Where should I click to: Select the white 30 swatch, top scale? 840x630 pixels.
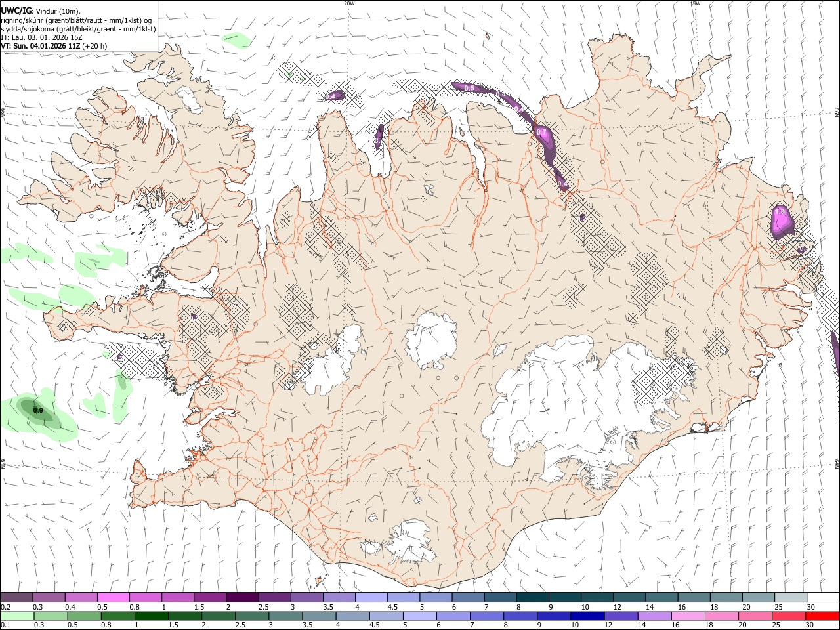[823, 597]
